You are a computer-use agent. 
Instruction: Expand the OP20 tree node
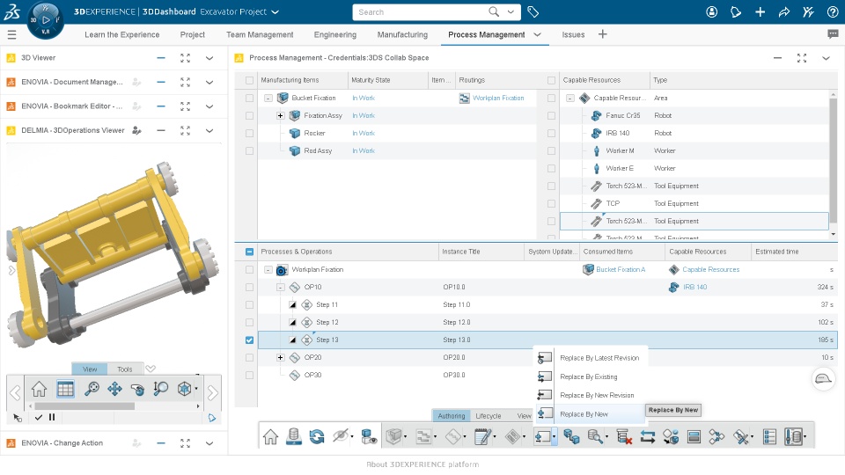[x=280, y=357]
